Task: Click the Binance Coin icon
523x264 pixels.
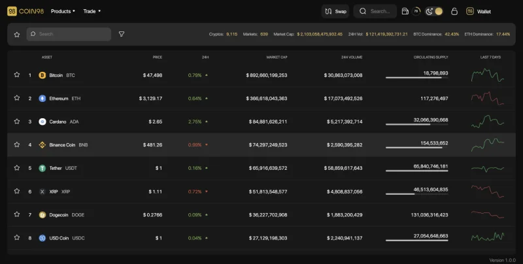Action: (x=42, y=145)
